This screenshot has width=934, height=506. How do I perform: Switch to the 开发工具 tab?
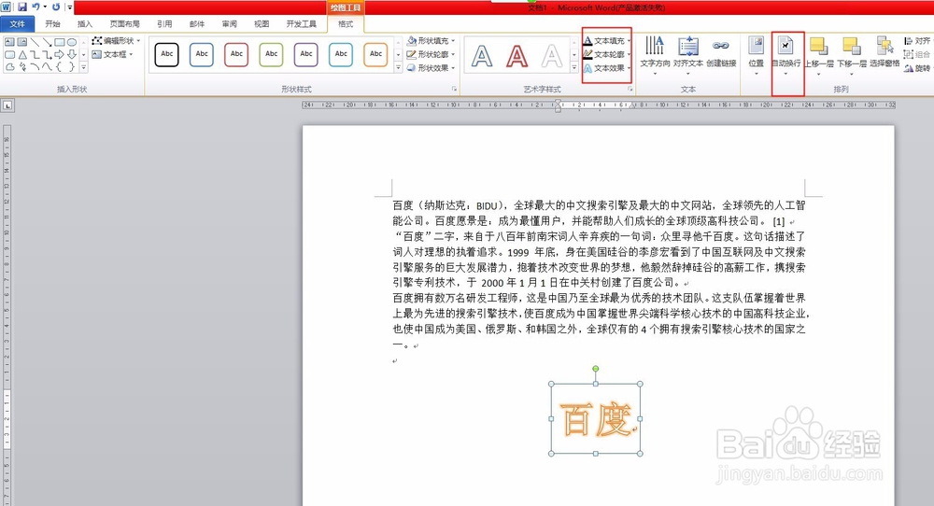[302, 24]
